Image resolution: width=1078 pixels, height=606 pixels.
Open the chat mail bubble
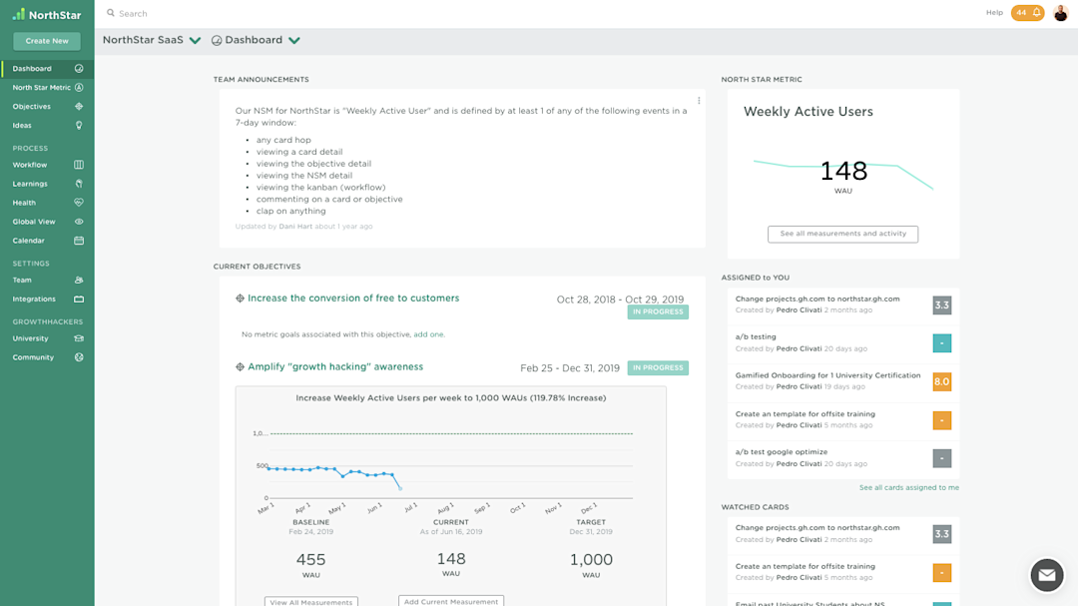1046,575
